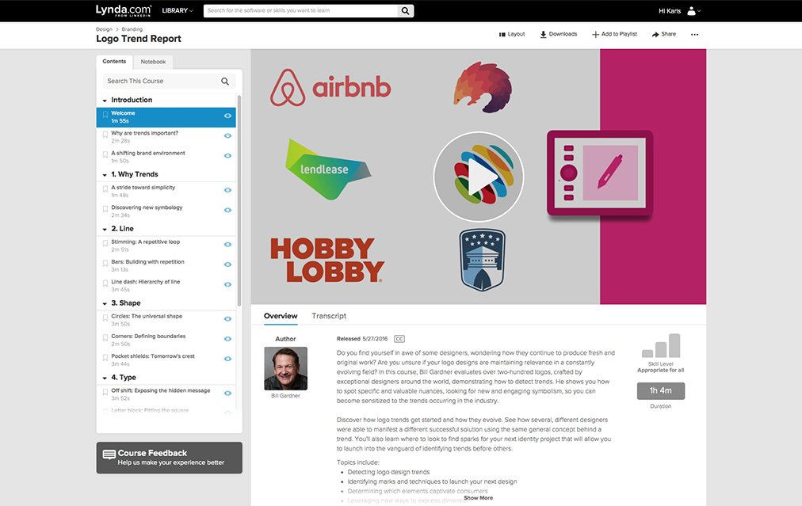Toggle viewed eye for 'A stride toward simplicity'

227,190
